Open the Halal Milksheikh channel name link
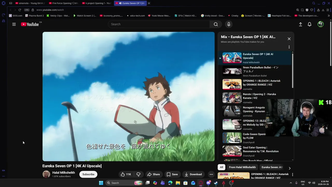Screen dimensions: 332x187 tap(64, 172)
